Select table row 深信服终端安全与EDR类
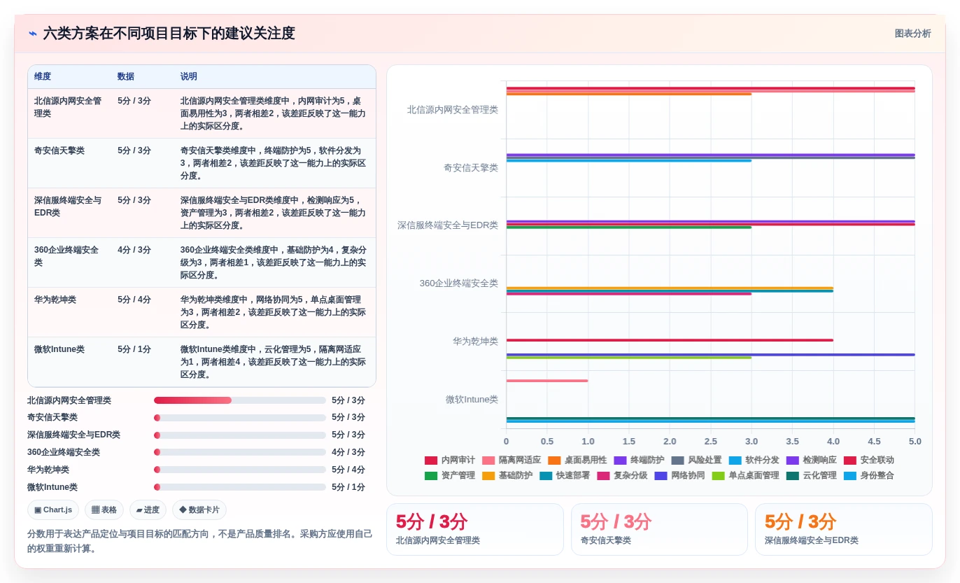 tap(202, 213)
